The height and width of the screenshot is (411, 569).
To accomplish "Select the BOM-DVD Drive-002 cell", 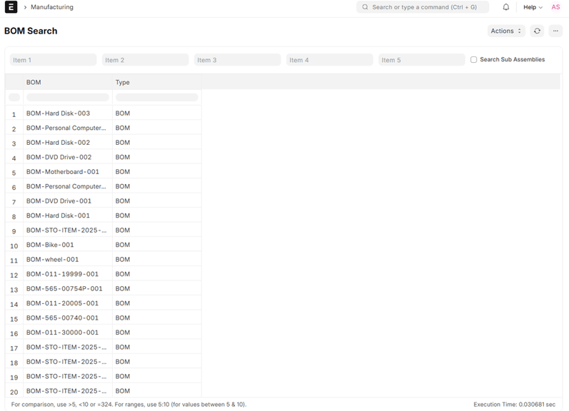I will [68, 157].
